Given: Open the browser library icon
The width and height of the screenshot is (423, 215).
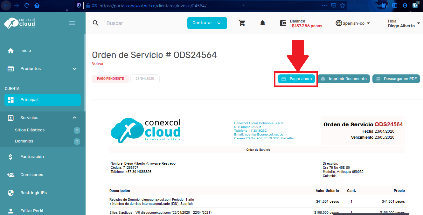Looking at the screenshot, I should tap(385, 5).
